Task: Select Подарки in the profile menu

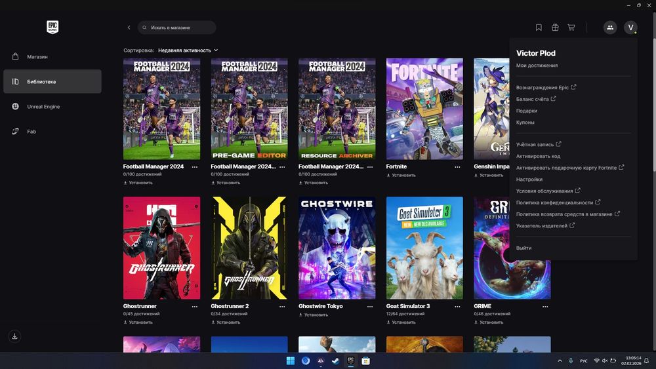Action: point(526,111)
